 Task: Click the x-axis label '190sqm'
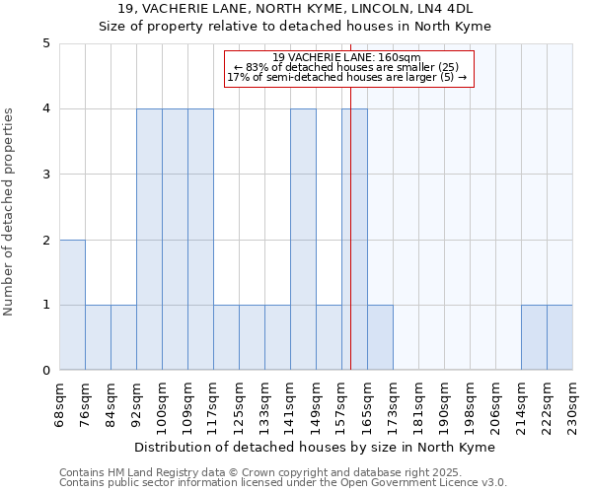pyautogui.click(x=444, y=409)
